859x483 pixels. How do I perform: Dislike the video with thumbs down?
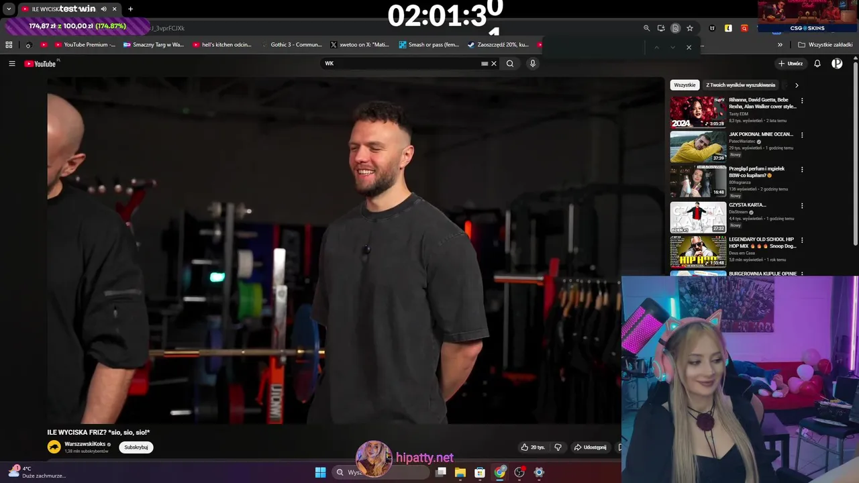point(558,447)
